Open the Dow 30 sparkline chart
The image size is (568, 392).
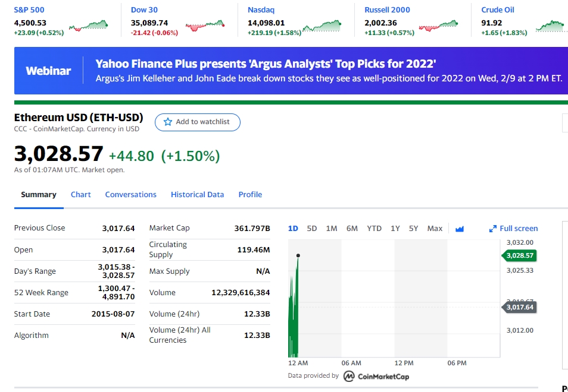[205, 26]
